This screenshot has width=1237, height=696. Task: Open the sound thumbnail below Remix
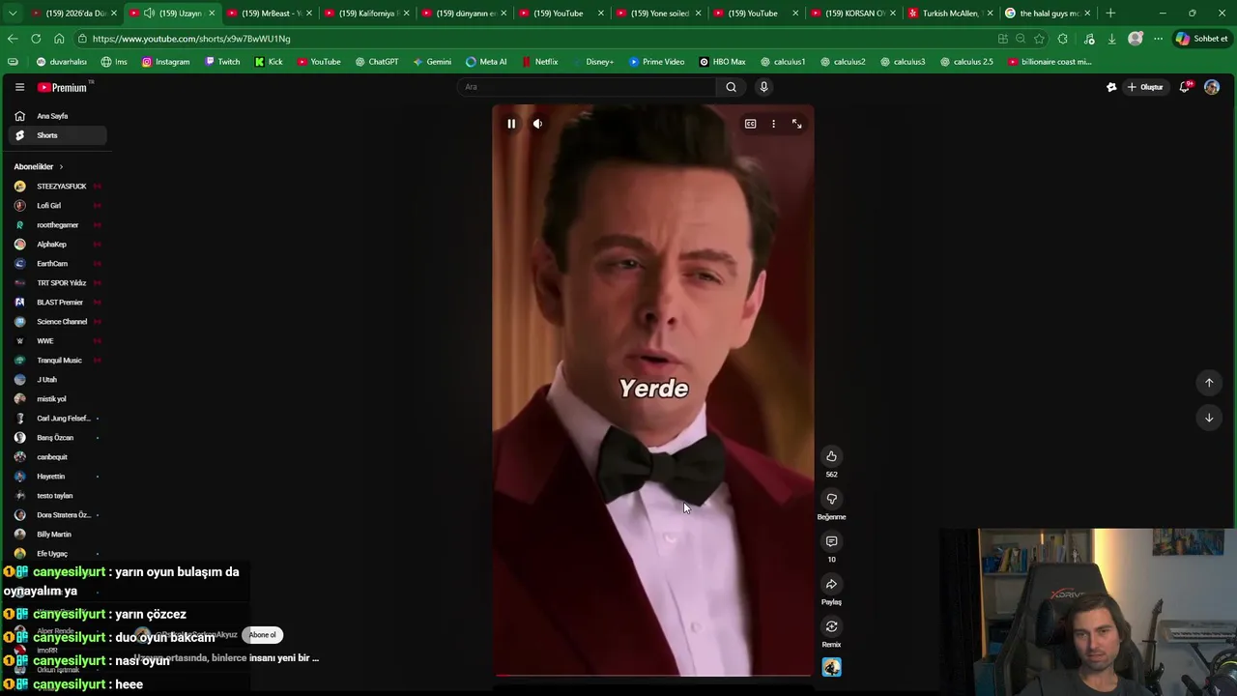tap(831, 667)
